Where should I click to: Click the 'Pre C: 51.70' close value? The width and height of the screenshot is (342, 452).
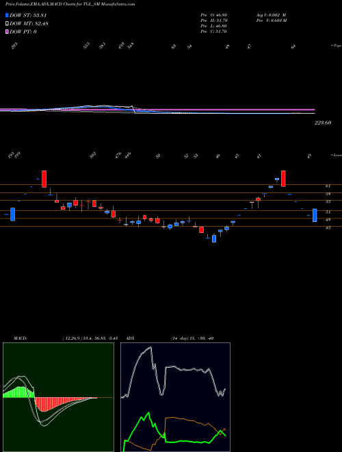tap(214, 32)
